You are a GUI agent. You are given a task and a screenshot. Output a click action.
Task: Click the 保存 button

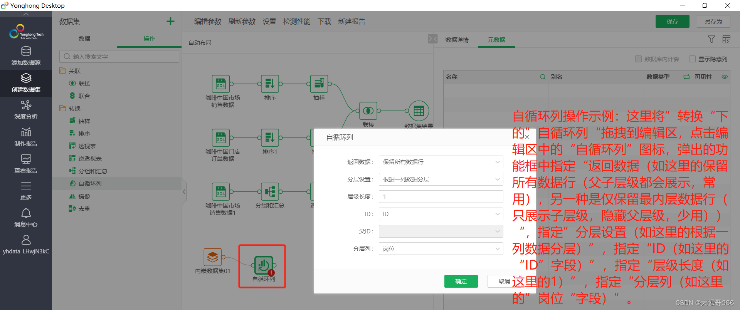(x=673, y=21)
